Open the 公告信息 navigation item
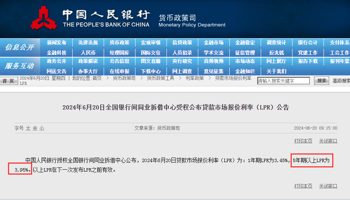 tap(120, 61)
